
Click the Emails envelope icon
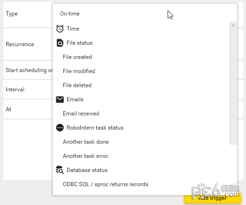pos(60,99)
